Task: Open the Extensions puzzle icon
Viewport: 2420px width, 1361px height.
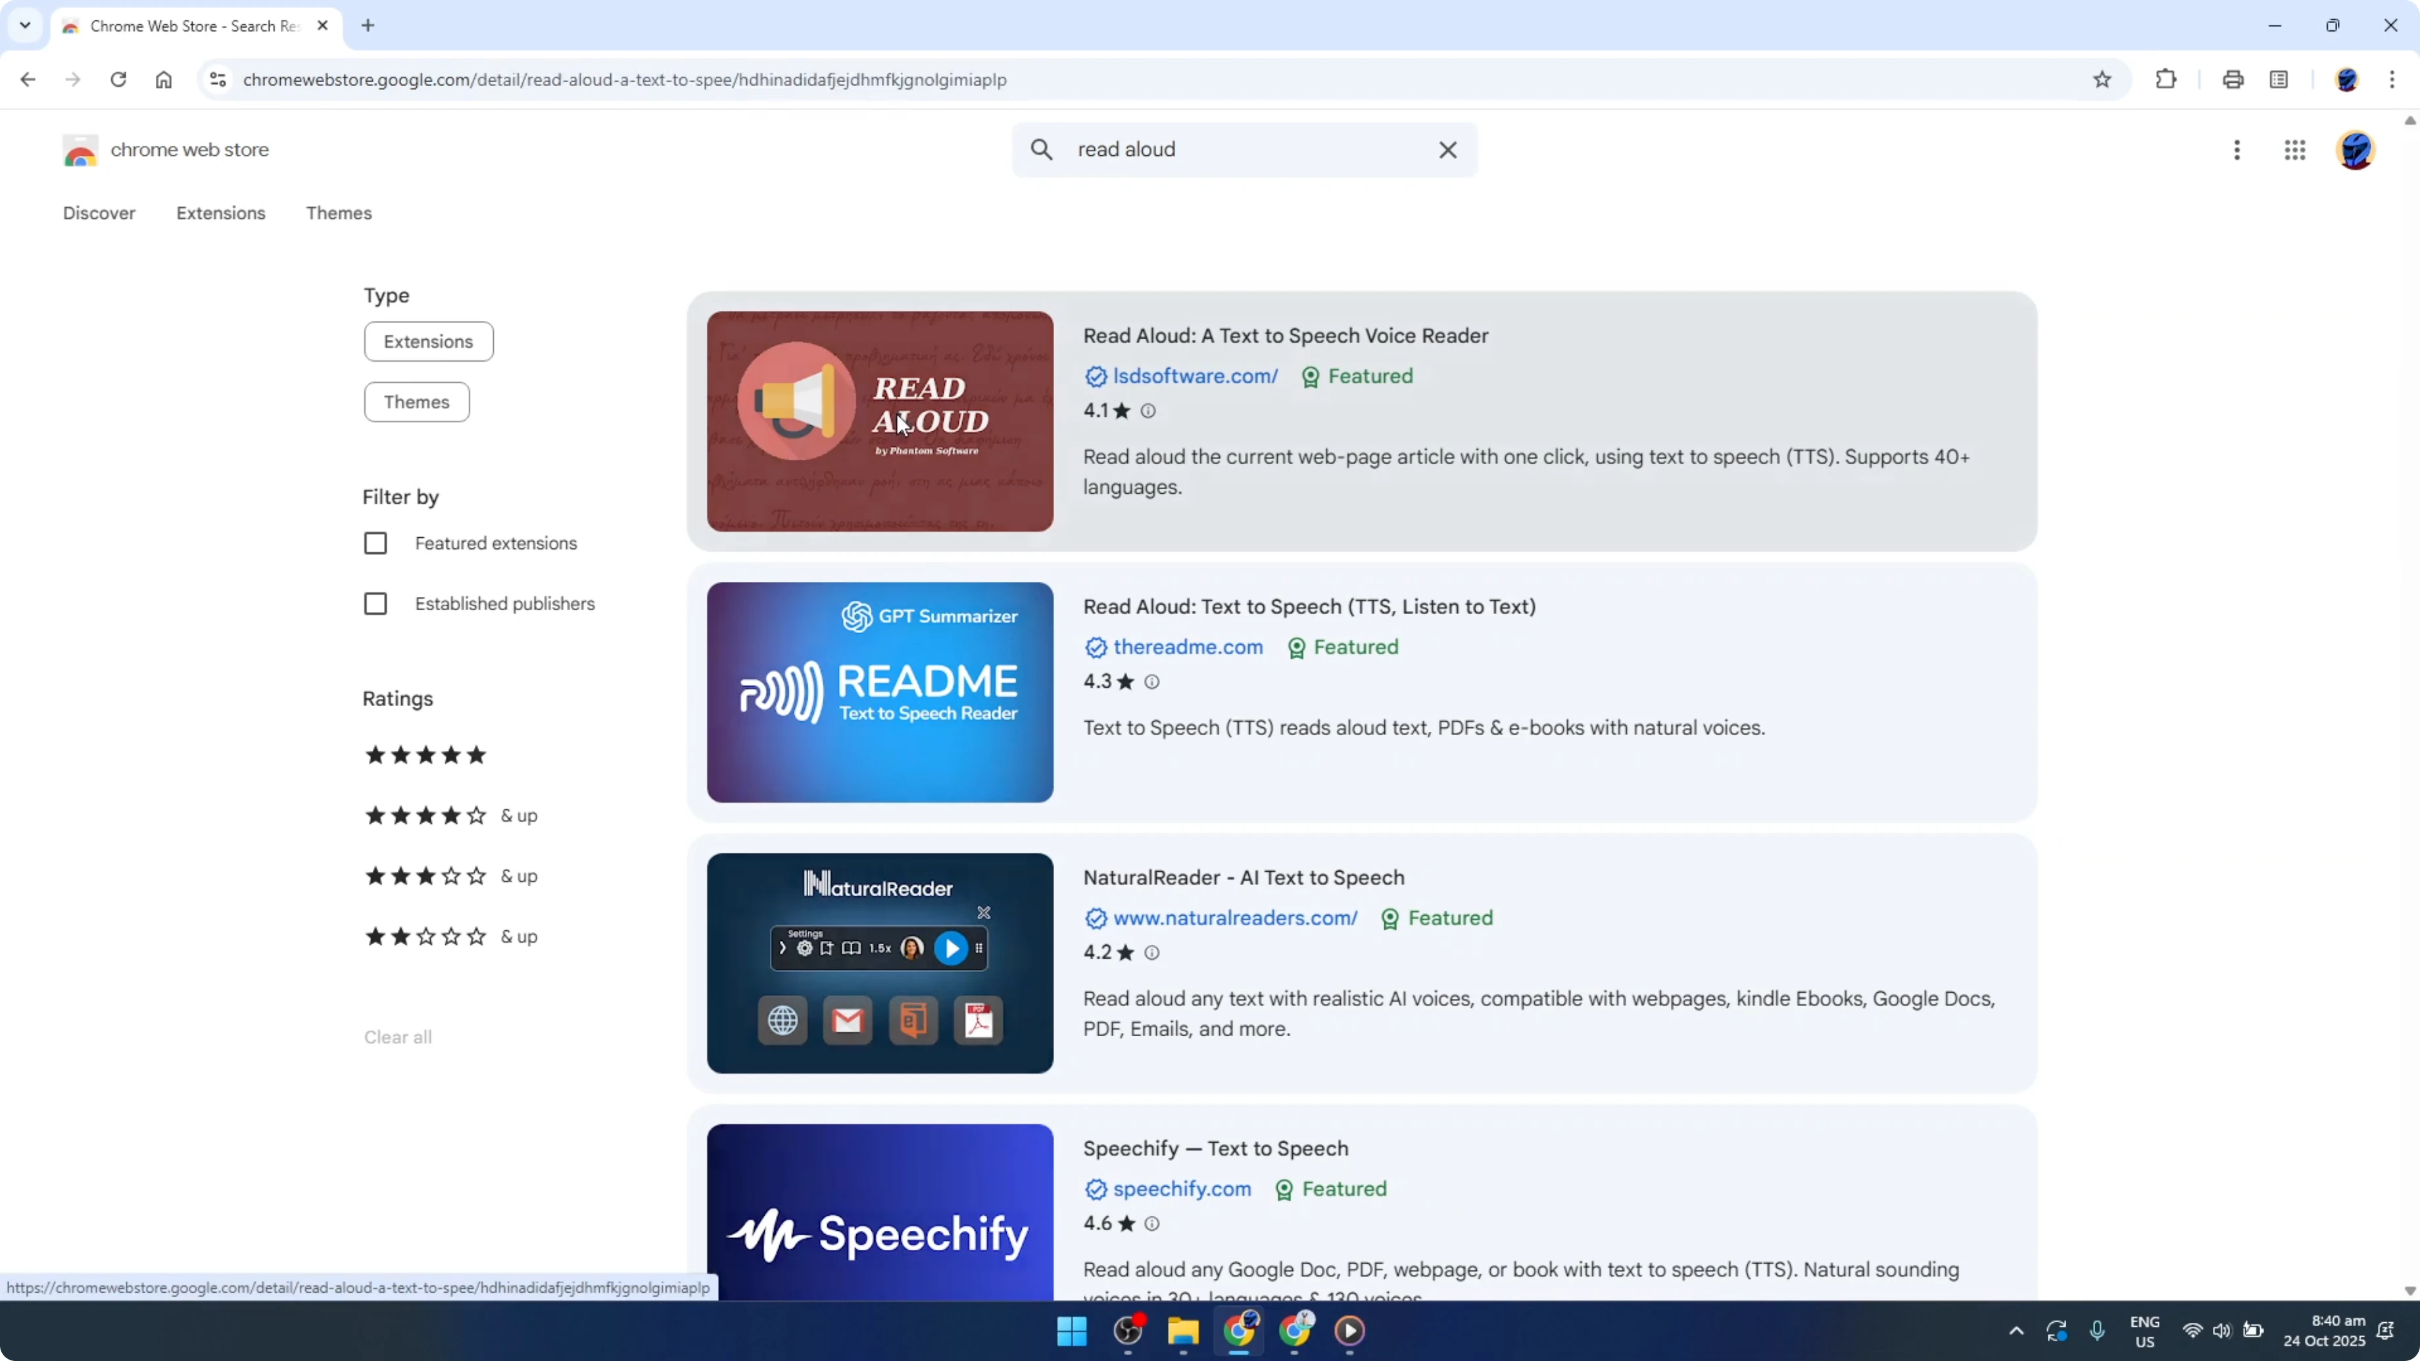Action: [x=2166, y=80]
